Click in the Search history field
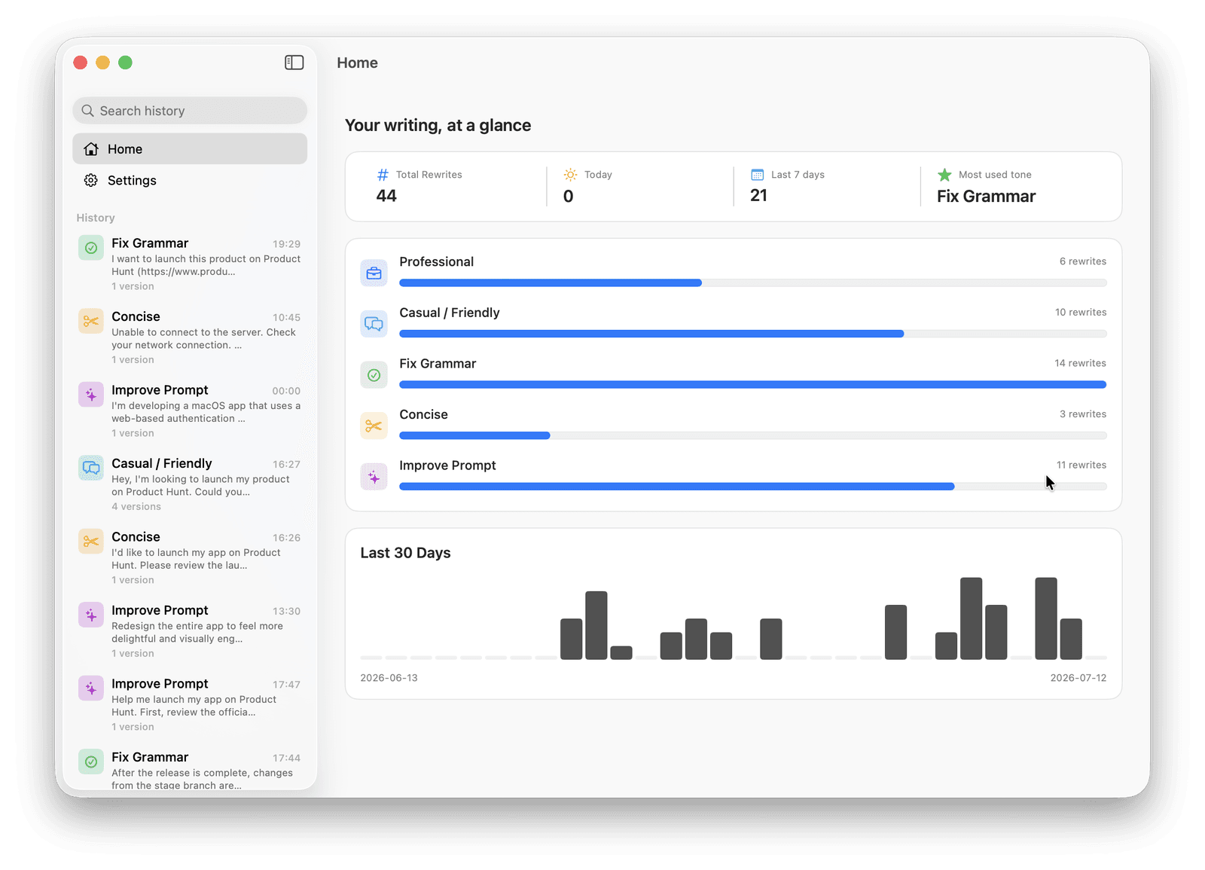 [x=190, y=111]
